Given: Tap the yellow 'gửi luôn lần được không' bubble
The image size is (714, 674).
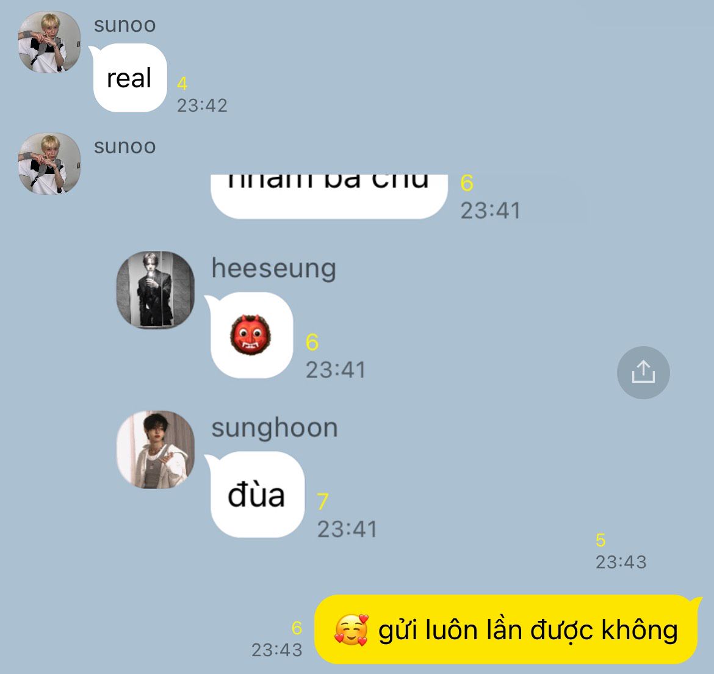Looking at the screenshot, I should [508, 629].
